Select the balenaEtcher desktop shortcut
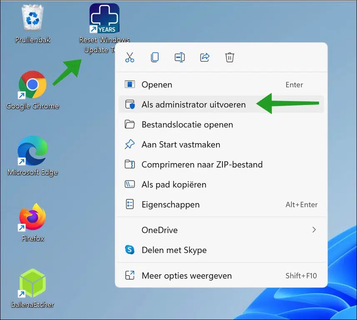357x320 pixels. point(32,288)
